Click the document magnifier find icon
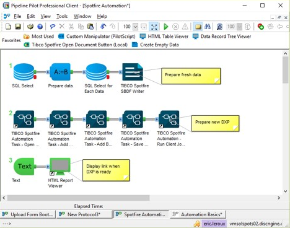This screenshot has height=228, width=290. point(219,27)
